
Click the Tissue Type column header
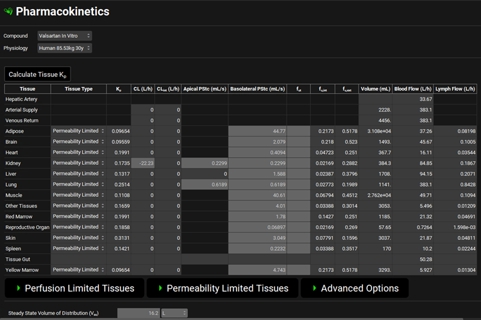click(x=78, y=88)
